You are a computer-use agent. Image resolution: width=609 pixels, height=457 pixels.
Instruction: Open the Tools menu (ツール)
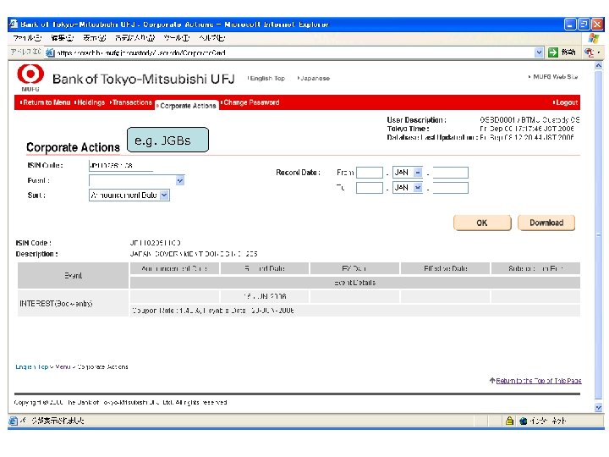pyautogui.click(x=177, y=38)
